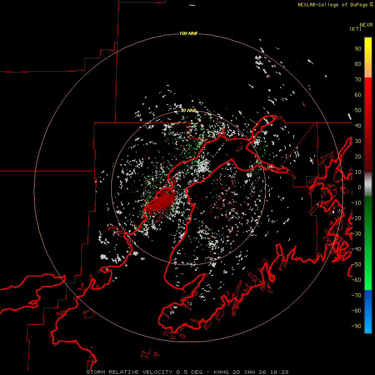
Task: Click the 50 value on velocity scale
Action: [358, 110]
